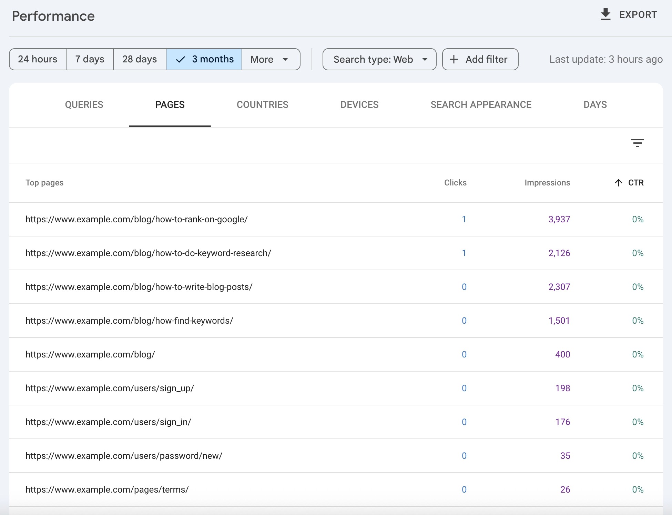Open the filter funnel icon above the table
Screen dimensions: 672x515
[x=638, y=143]
